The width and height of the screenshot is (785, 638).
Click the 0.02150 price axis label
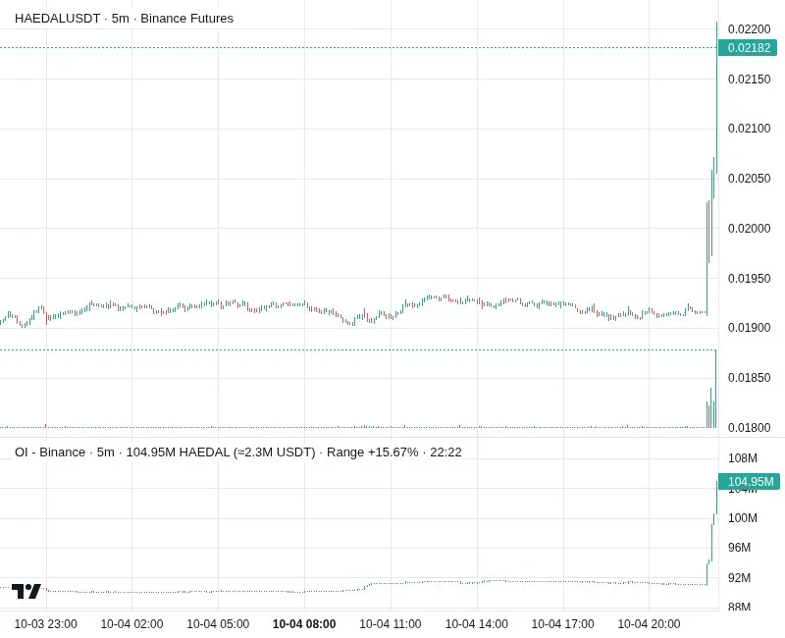[749, 80]
